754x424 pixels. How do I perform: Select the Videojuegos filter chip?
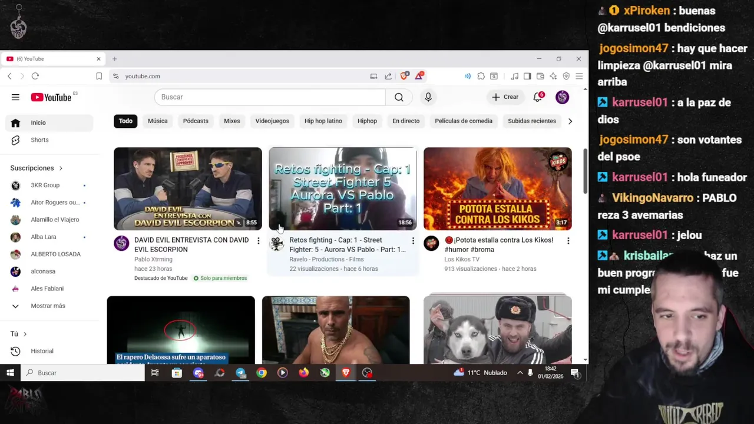[x=272, y=121]
